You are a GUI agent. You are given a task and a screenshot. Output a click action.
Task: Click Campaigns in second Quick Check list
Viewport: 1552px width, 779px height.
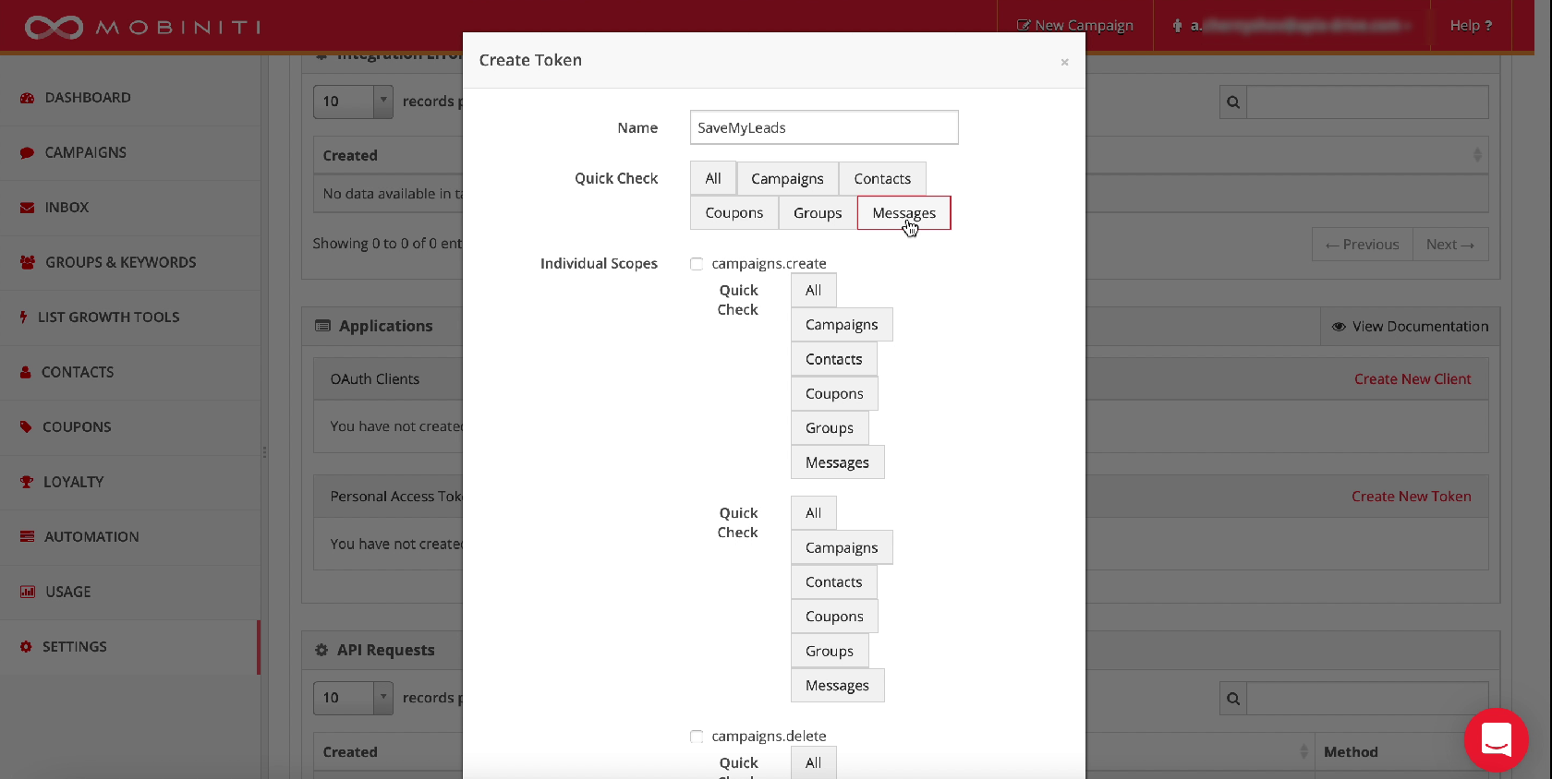[x=842, y=547]
